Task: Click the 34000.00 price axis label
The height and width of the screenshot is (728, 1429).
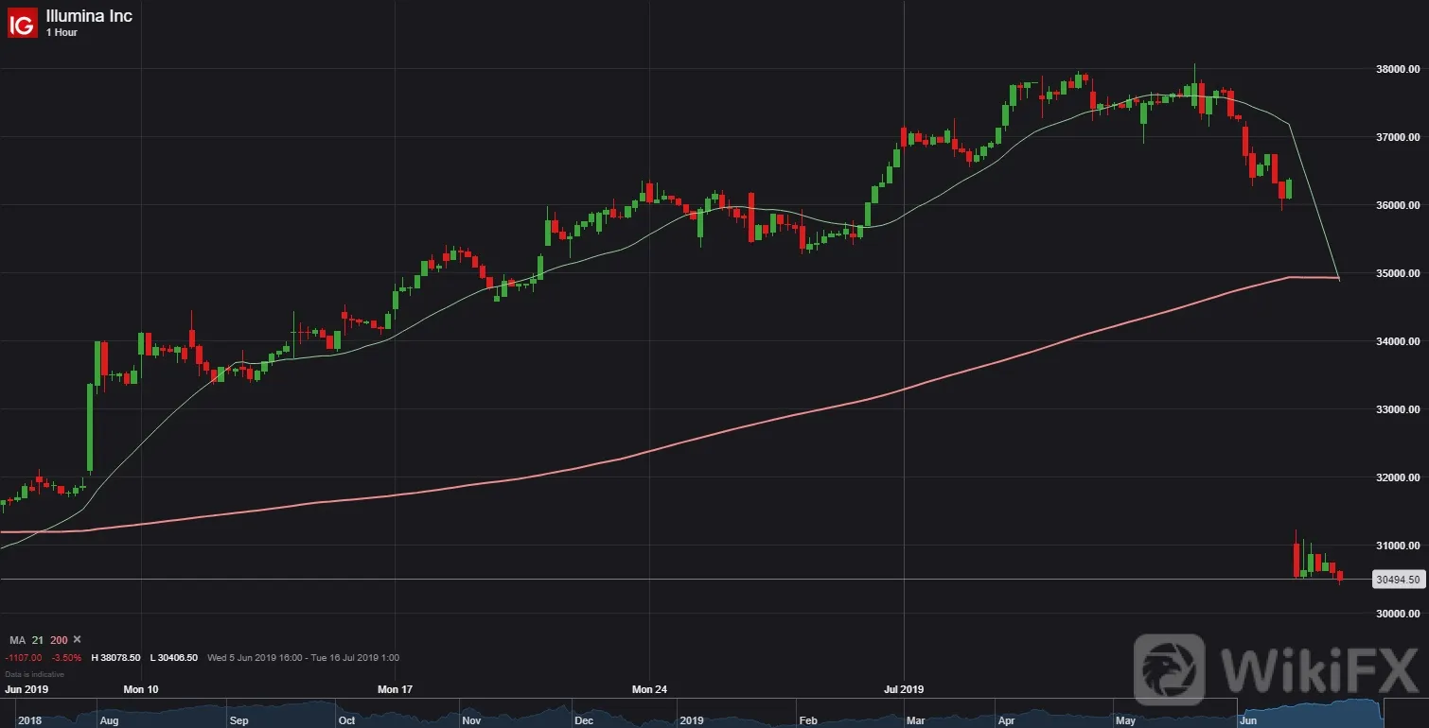Action: coord(1397,341)
